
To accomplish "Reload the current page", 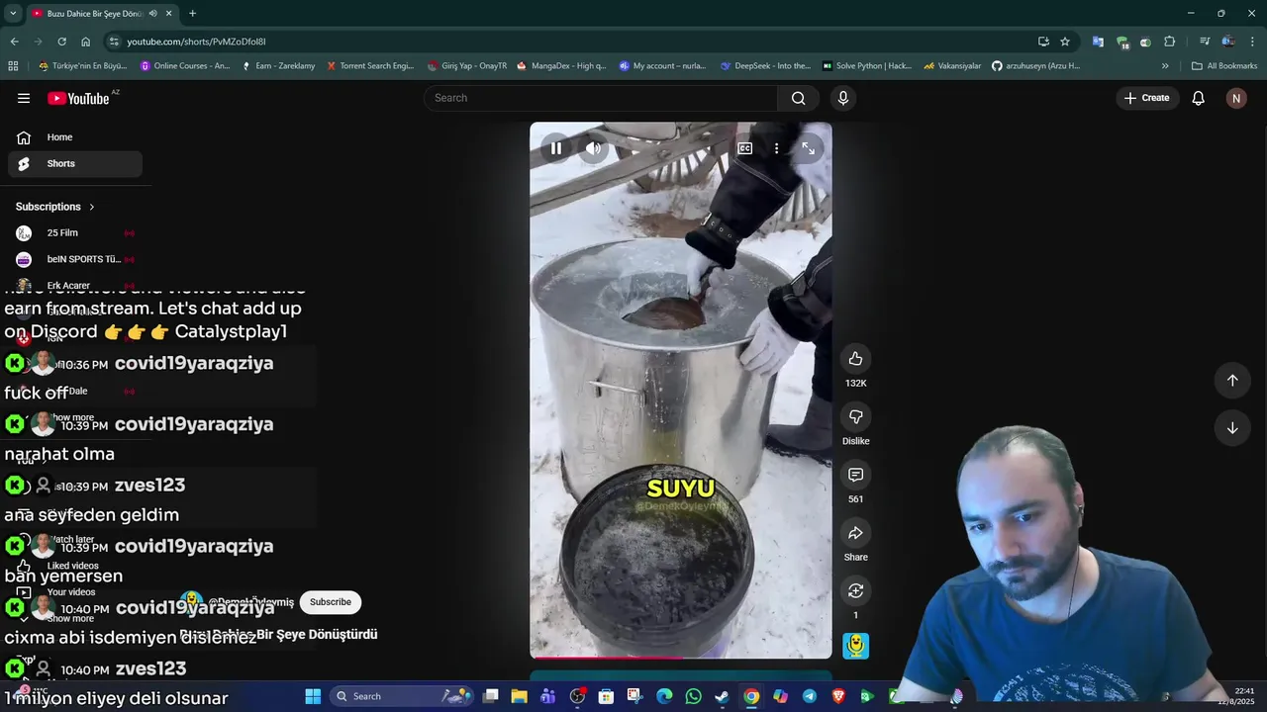I will coord(61,42).
